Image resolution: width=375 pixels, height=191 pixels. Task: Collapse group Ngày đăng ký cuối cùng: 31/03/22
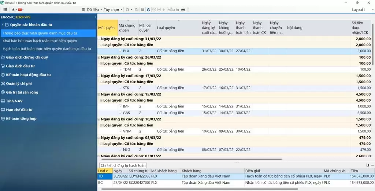[x=99, y=39]
